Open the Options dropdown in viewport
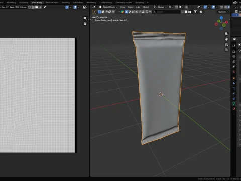This screenshot has width=241, height=181. (x=223, y=12)
